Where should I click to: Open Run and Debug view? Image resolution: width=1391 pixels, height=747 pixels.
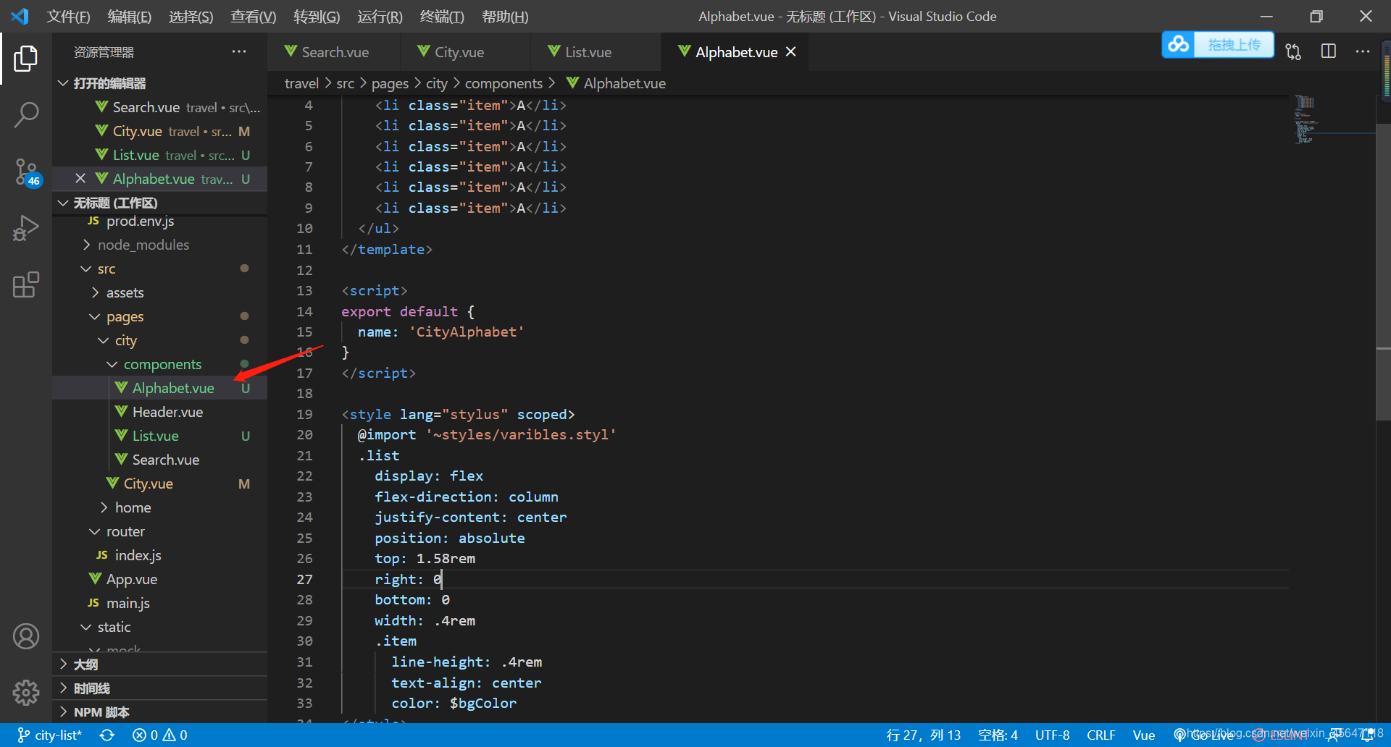click(26, 228)
